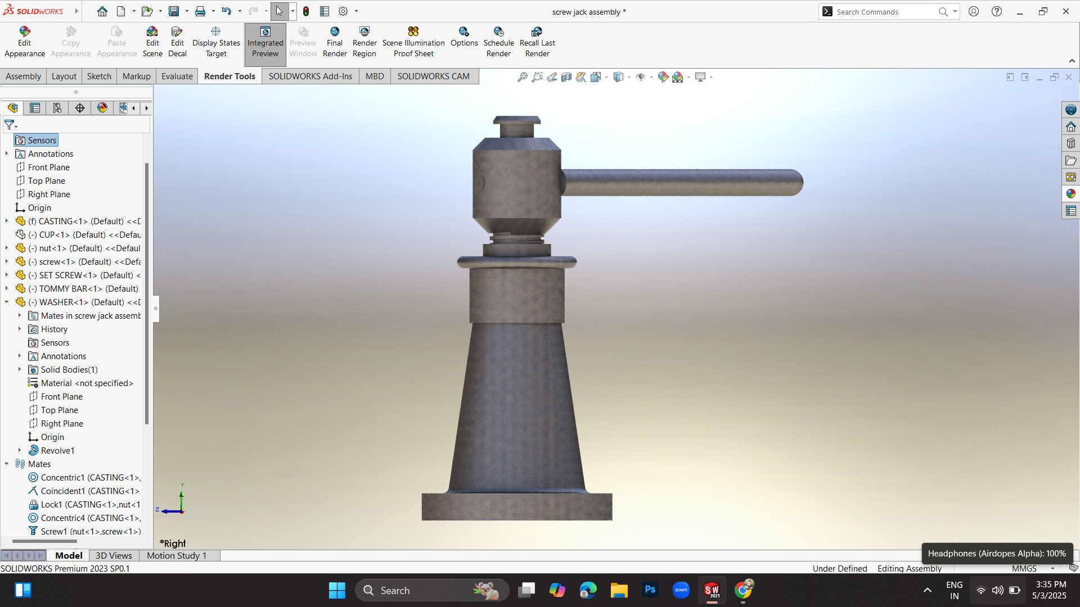Open Schedule Render dialog

(x=499, y=42)
